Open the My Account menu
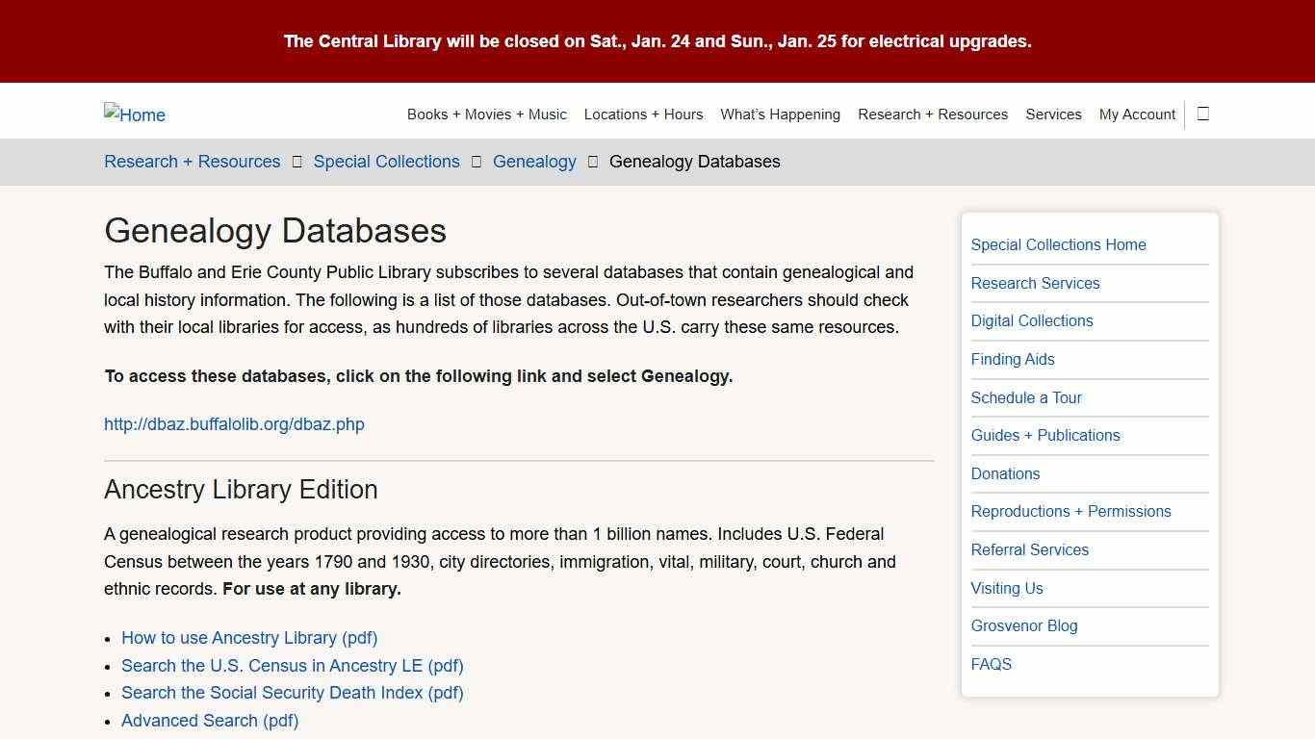Image resolution: width=1315 pixels, height=739 pixels. [1137, 114]
